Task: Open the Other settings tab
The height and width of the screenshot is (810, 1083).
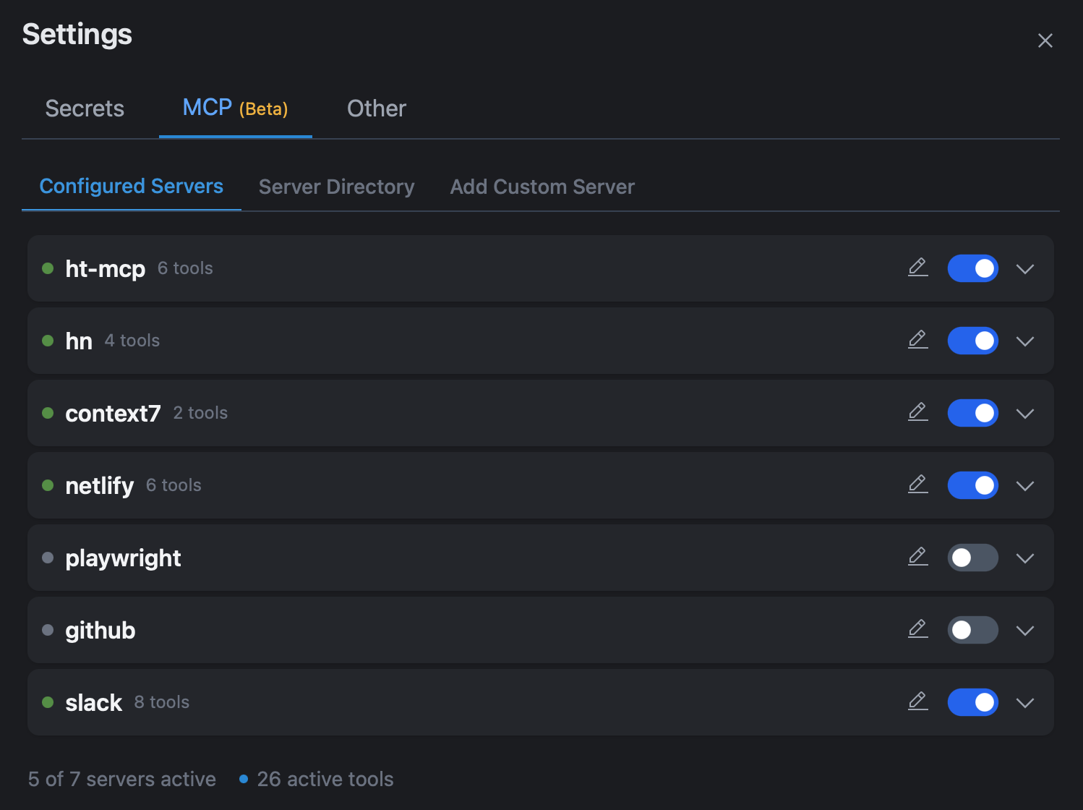Action: [377, 108]
